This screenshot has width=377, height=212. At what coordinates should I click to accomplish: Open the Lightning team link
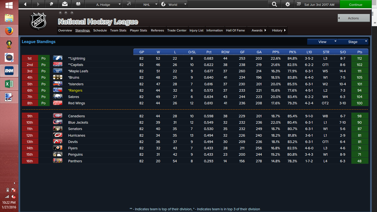click(x=77, y=59)
